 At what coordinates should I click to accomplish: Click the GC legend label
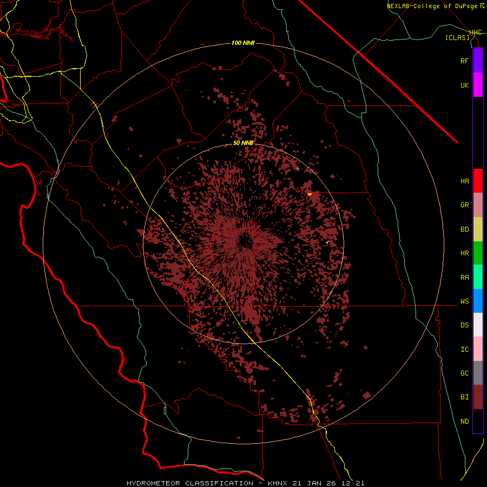(464, 373)
